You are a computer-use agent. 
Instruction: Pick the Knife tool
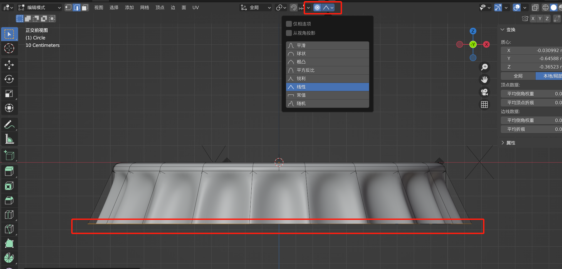pos(9,229)
